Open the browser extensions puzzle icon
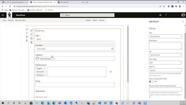The image size is (186, 105). point(176,6)
